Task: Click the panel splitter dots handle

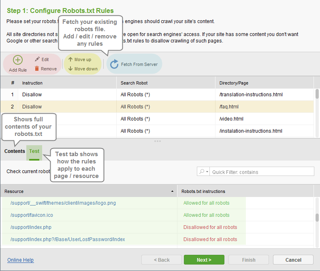Action: (158, 141)
